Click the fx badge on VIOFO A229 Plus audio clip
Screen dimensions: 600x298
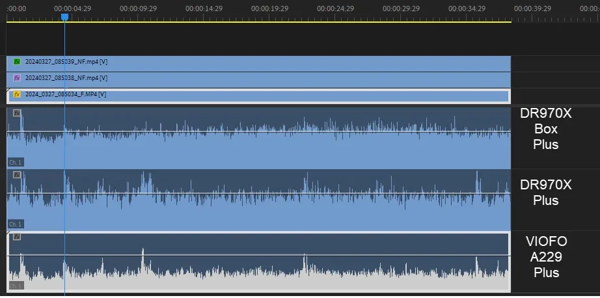pyautogui.click(x=17, y=237)
